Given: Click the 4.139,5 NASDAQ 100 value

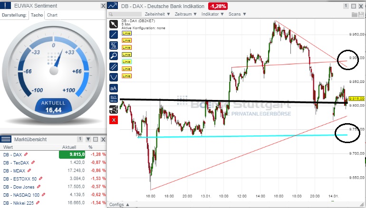Looking at the screenshot, I should [77, 195].
